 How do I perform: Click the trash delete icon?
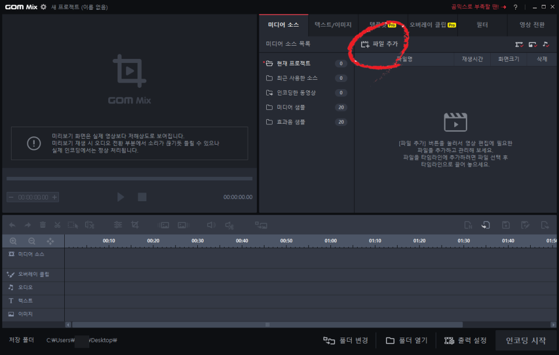43,225
